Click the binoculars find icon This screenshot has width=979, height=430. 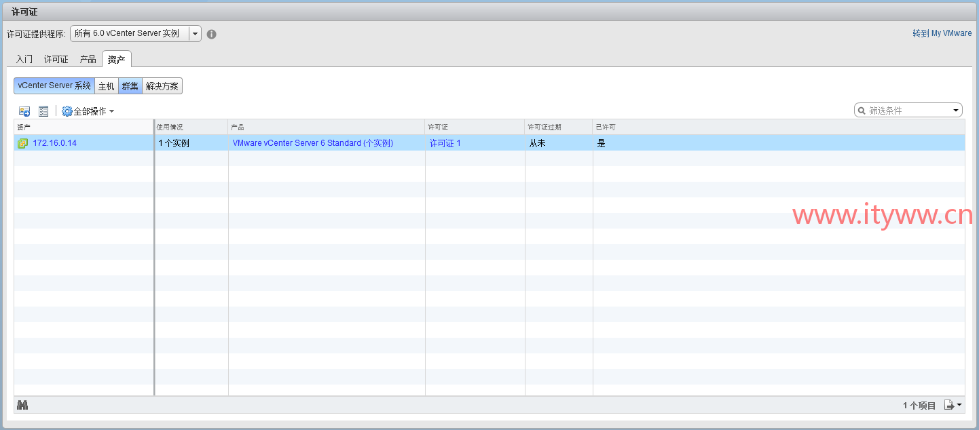[22, 405]
